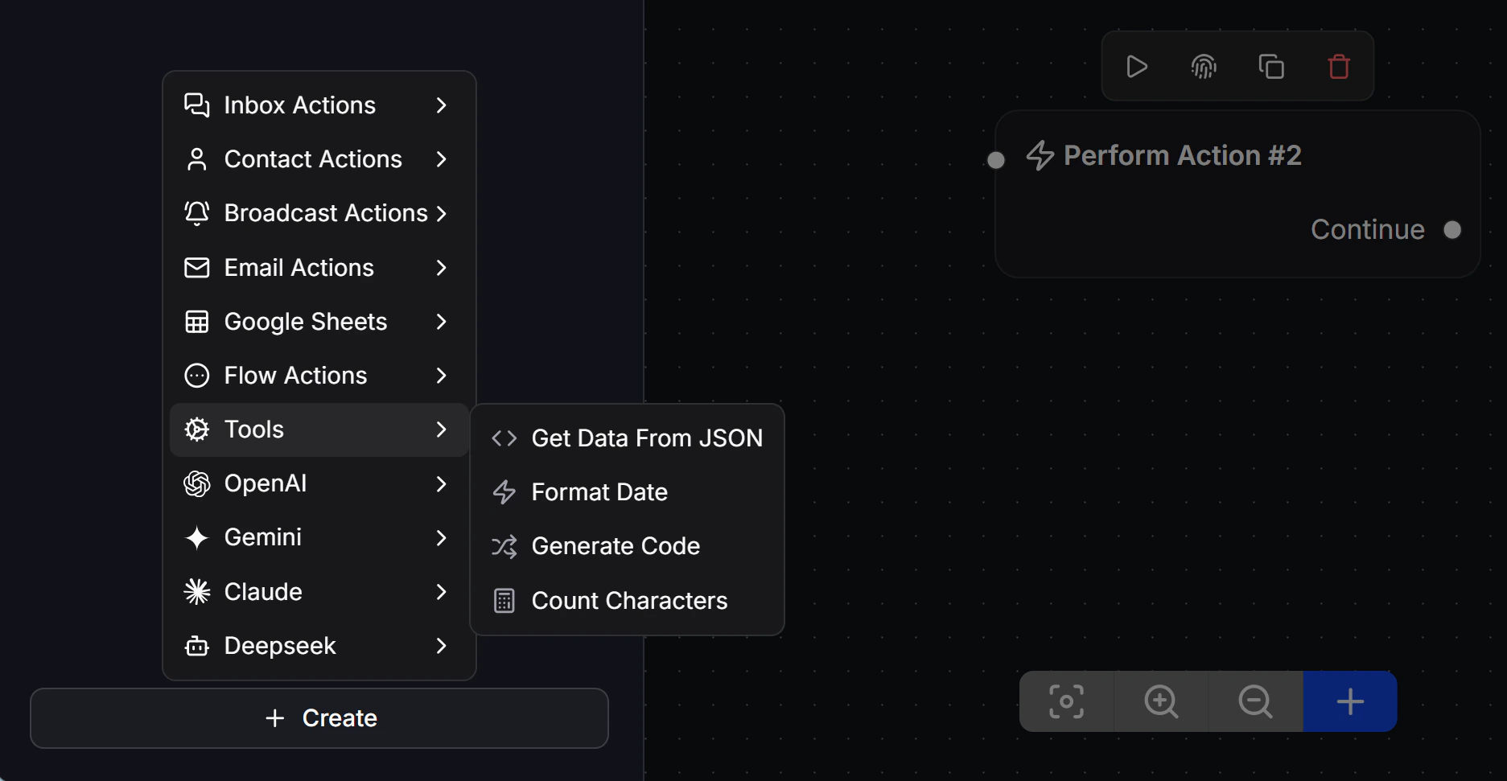Click the shuffle icon beside Generate Code
The width and height of the screenshot is (1507, 781).
click(504, 547)
